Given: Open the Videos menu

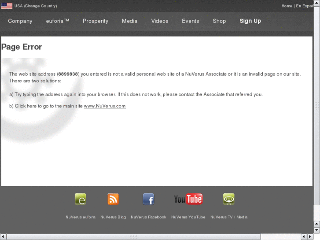Looking at the screenshot, I should 160,21.
